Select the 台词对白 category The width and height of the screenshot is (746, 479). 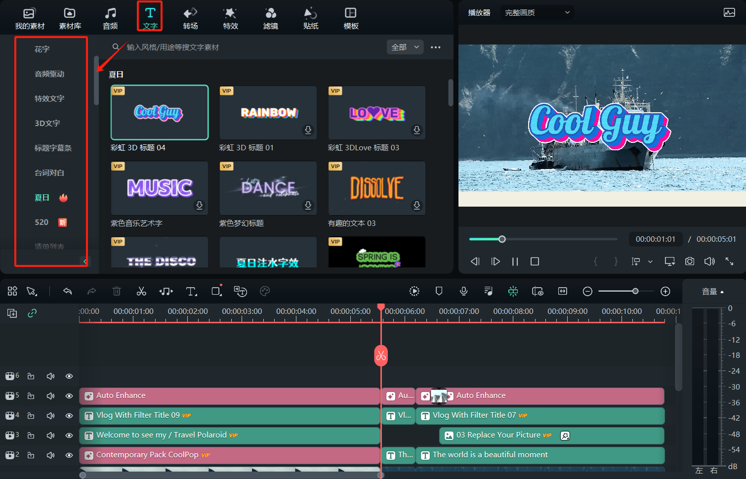[x=49, y=173]
